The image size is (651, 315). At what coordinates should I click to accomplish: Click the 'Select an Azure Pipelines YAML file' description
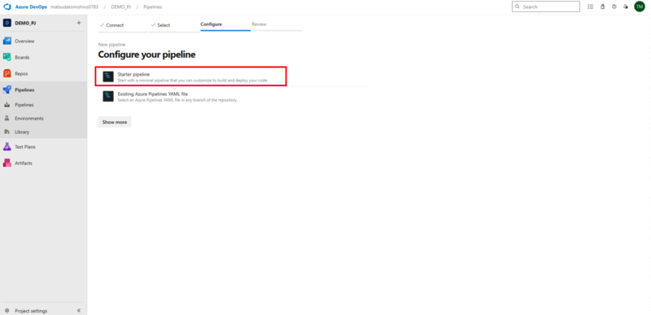point(177,100)
